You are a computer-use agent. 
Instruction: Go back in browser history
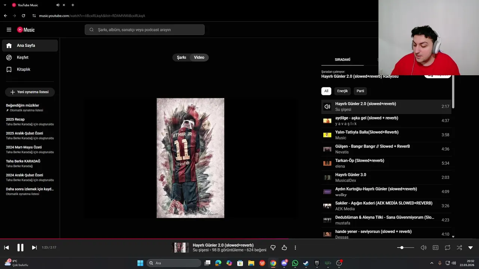coord(5,16)
